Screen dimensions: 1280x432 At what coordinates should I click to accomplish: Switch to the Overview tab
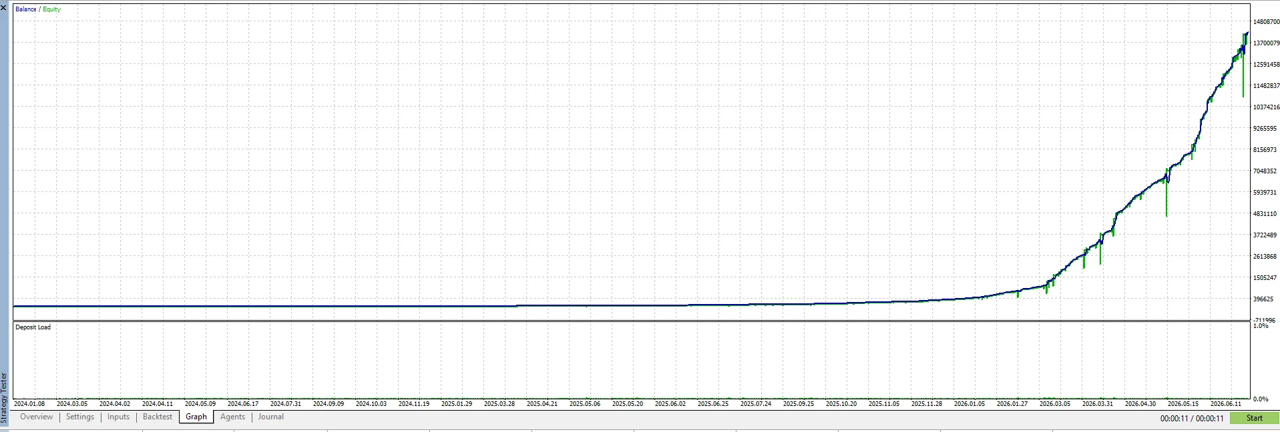point(36,417)
